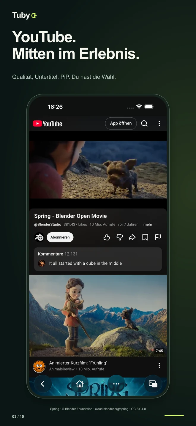
Task: Tap the YouTube logo
Action: tap(48, 124)
